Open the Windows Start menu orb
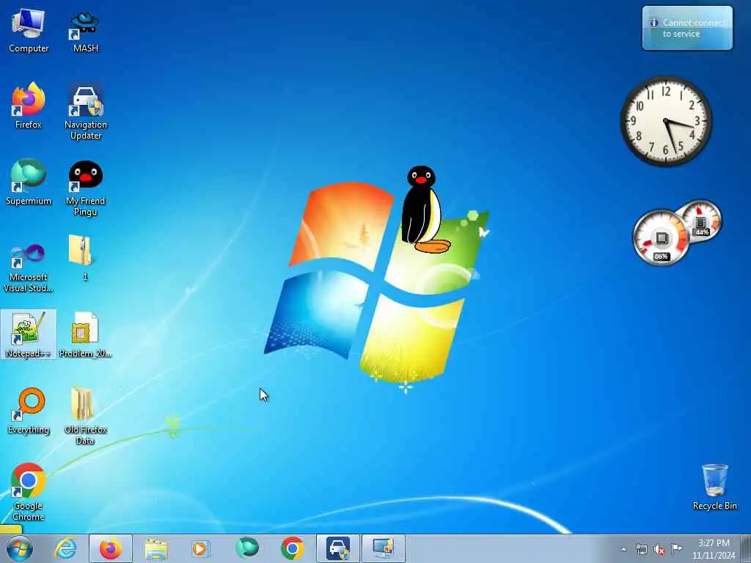The width and height of the screenshot is (751, 563). pyautogui.click(x=20, y=548)
